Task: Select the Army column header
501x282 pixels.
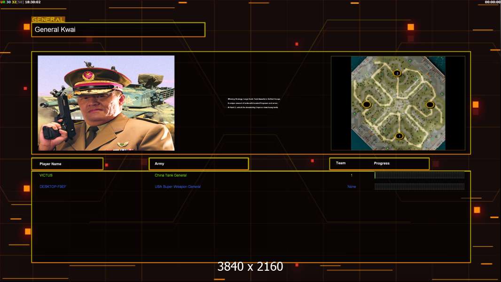Action: pyautogui.click(x=198, y=164)
